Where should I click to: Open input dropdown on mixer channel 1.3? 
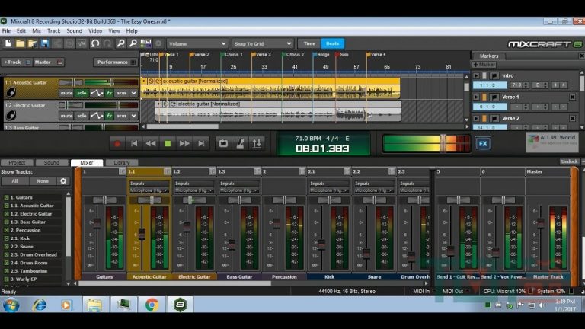pos(238,190)
